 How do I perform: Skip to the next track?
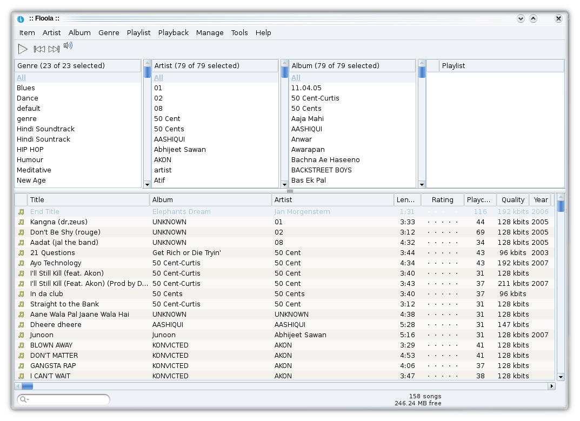(54, 49)
